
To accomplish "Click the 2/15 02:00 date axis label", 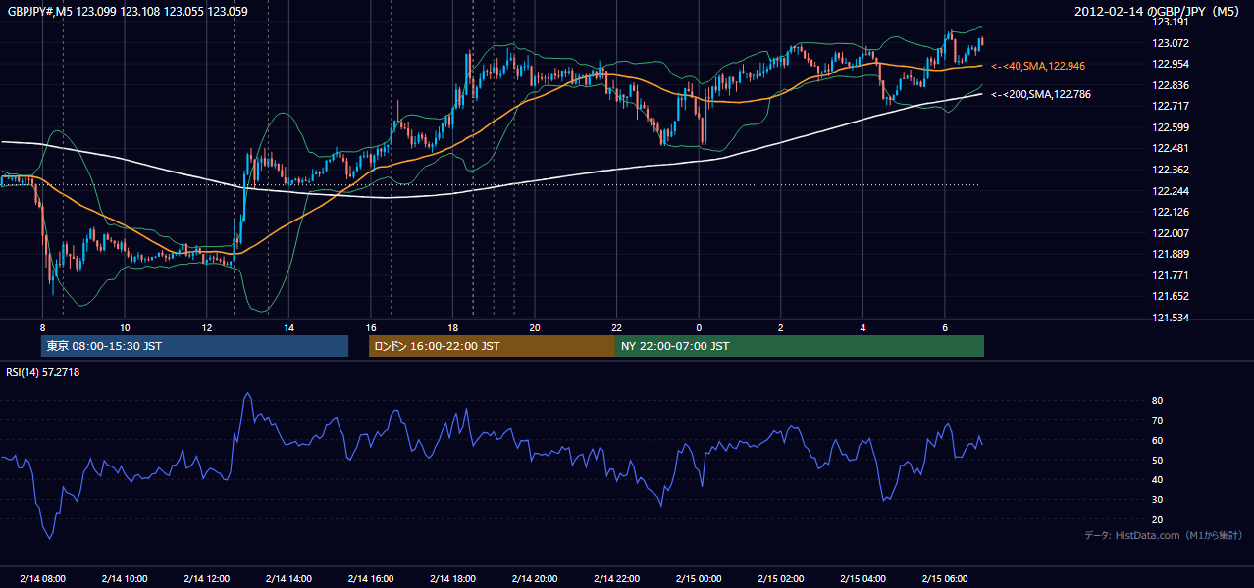I will tap(780, 579).
